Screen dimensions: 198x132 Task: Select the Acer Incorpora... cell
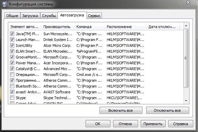tap(58, 63)
